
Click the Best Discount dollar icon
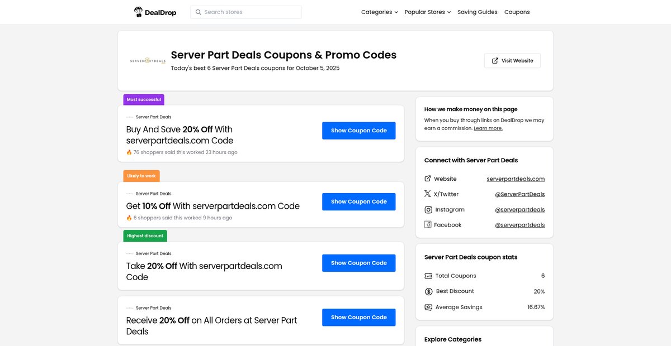tap(428, 291)
